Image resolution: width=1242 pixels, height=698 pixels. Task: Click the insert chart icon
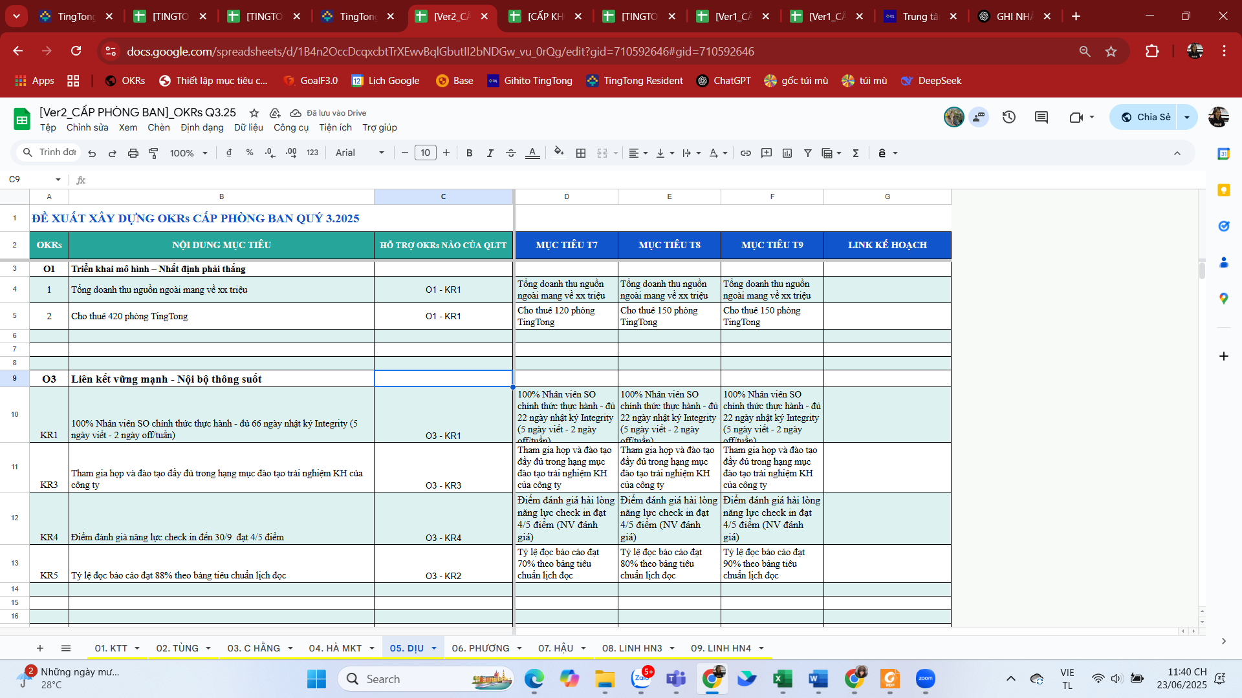(787, 153)
